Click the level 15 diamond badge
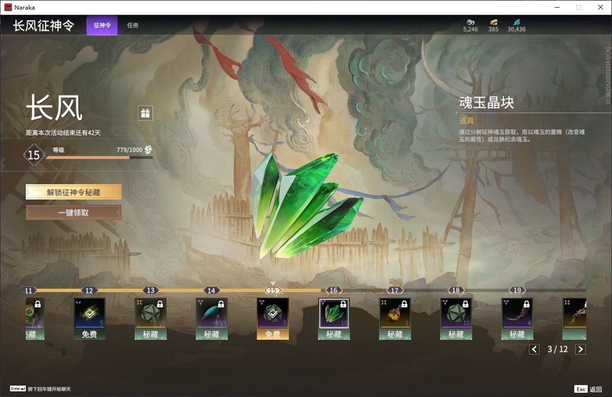The image size is (612, 397). [34, 155]
